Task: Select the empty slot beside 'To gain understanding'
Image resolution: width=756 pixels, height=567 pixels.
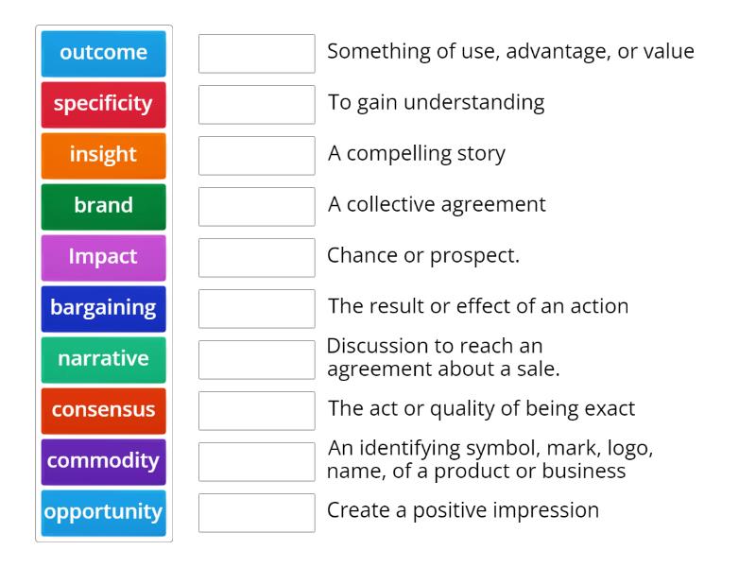Action: (257, 104)
